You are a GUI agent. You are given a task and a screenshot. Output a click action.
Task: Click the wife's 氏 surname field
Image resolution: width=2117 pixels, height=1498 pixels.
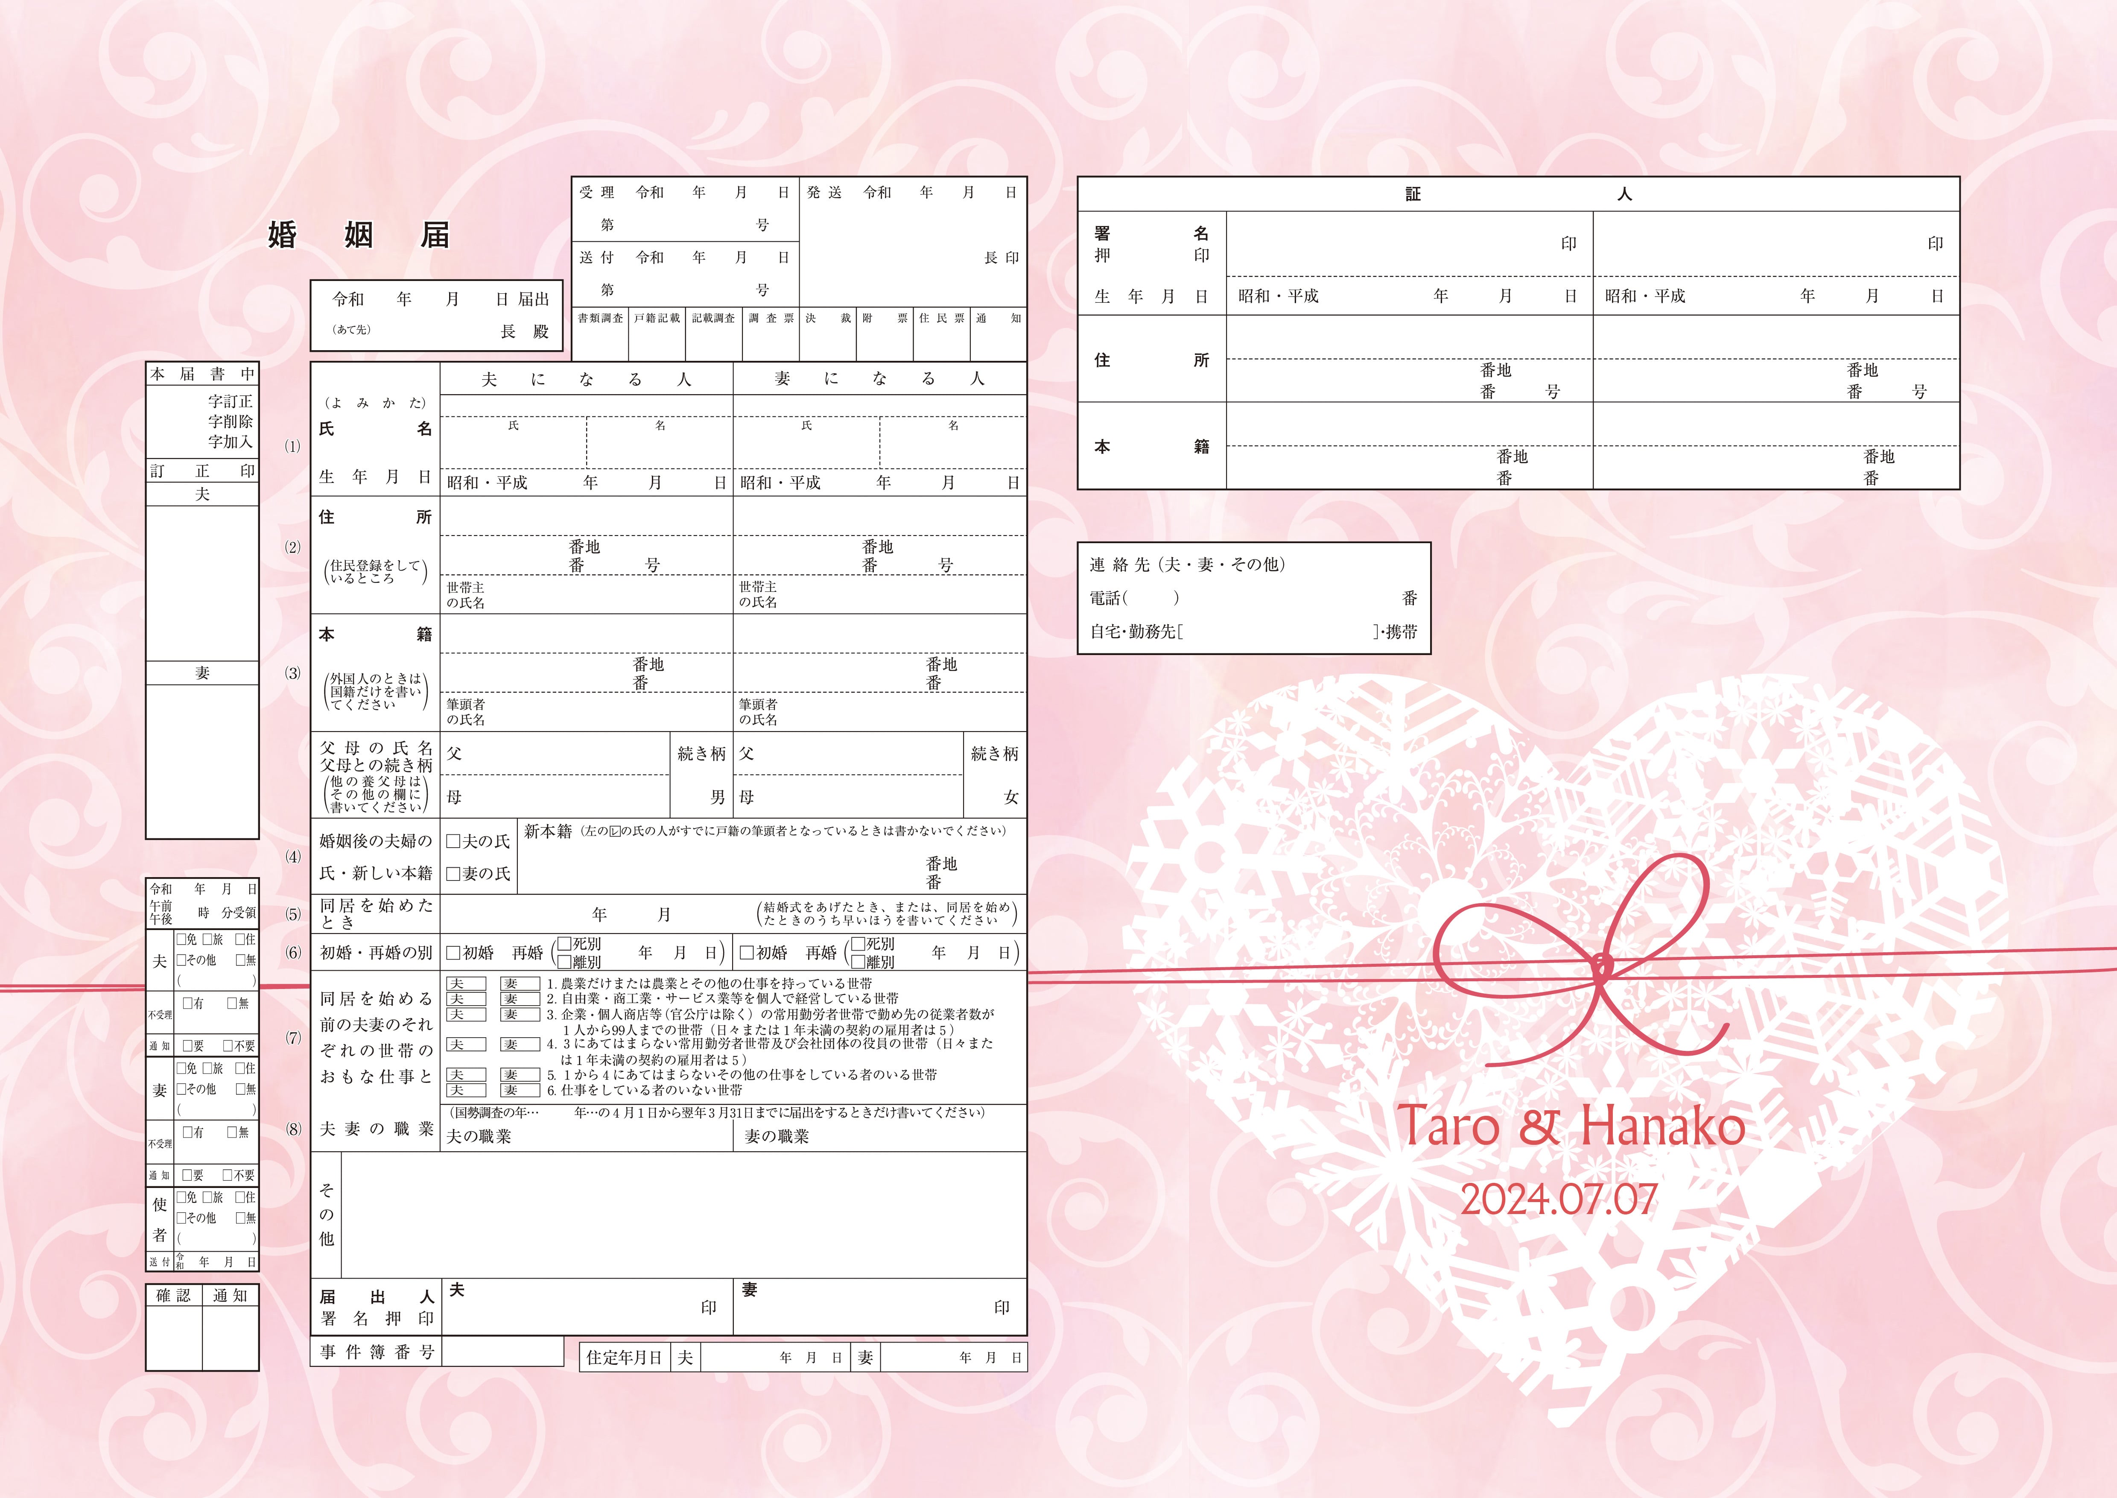(x=807, y=443)
